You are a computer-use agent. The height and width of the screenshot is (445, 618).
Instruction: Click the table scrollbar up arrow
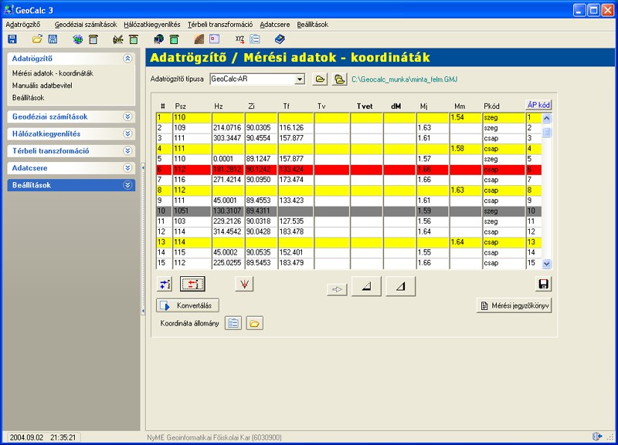[547, 118]
